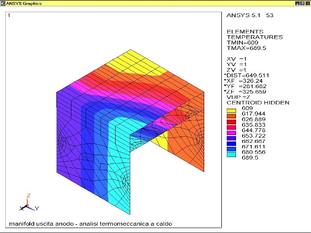This screenshot has width=311, height=233.
Task: Select the medium blue 671.611 legend swatch
Action: point(231,149)
